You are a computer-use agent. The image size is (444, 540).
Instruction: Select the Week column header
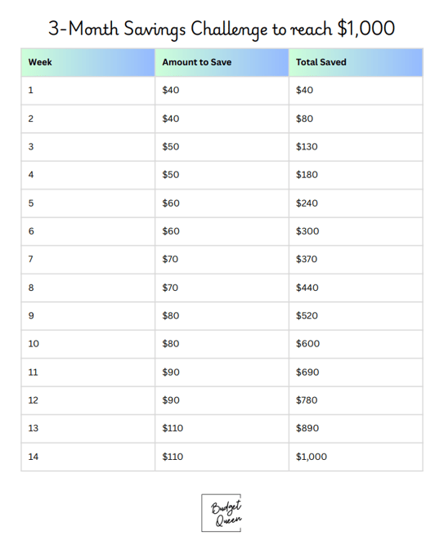(88, 62)
